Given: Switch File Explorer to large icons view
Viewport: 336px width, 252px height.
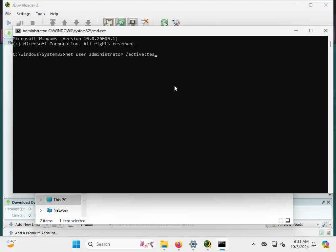Looking at the screenshot, I should (288, 220).
